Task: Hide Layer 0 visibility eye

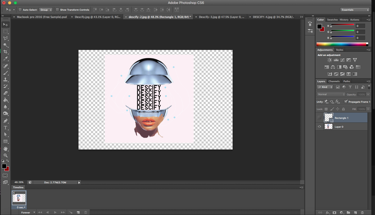Action: tap(319, 127)
